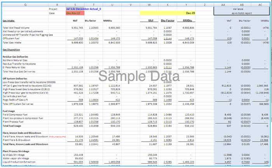Select column header S

tap(75, 5)
